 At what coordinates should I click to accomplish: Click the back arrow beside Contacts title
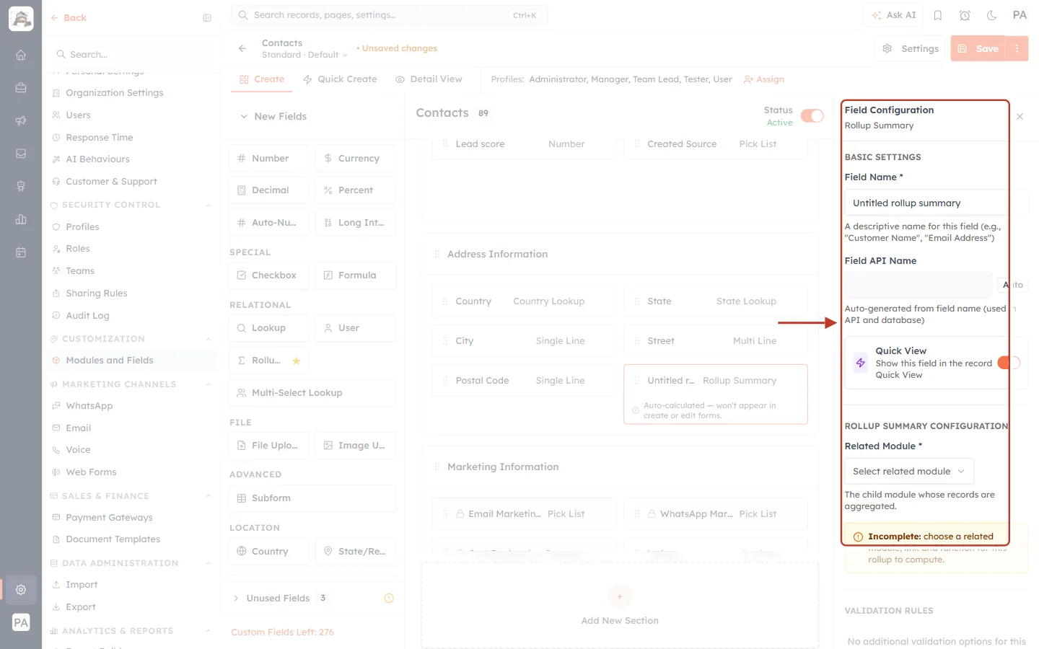[x=242, y=48]
